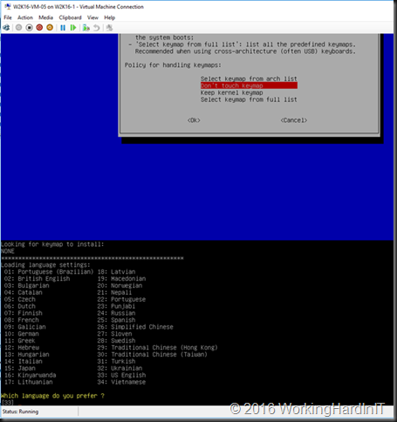Click '27: Sloven' language entry
The image size is (397, 422).
pos(114,334)
